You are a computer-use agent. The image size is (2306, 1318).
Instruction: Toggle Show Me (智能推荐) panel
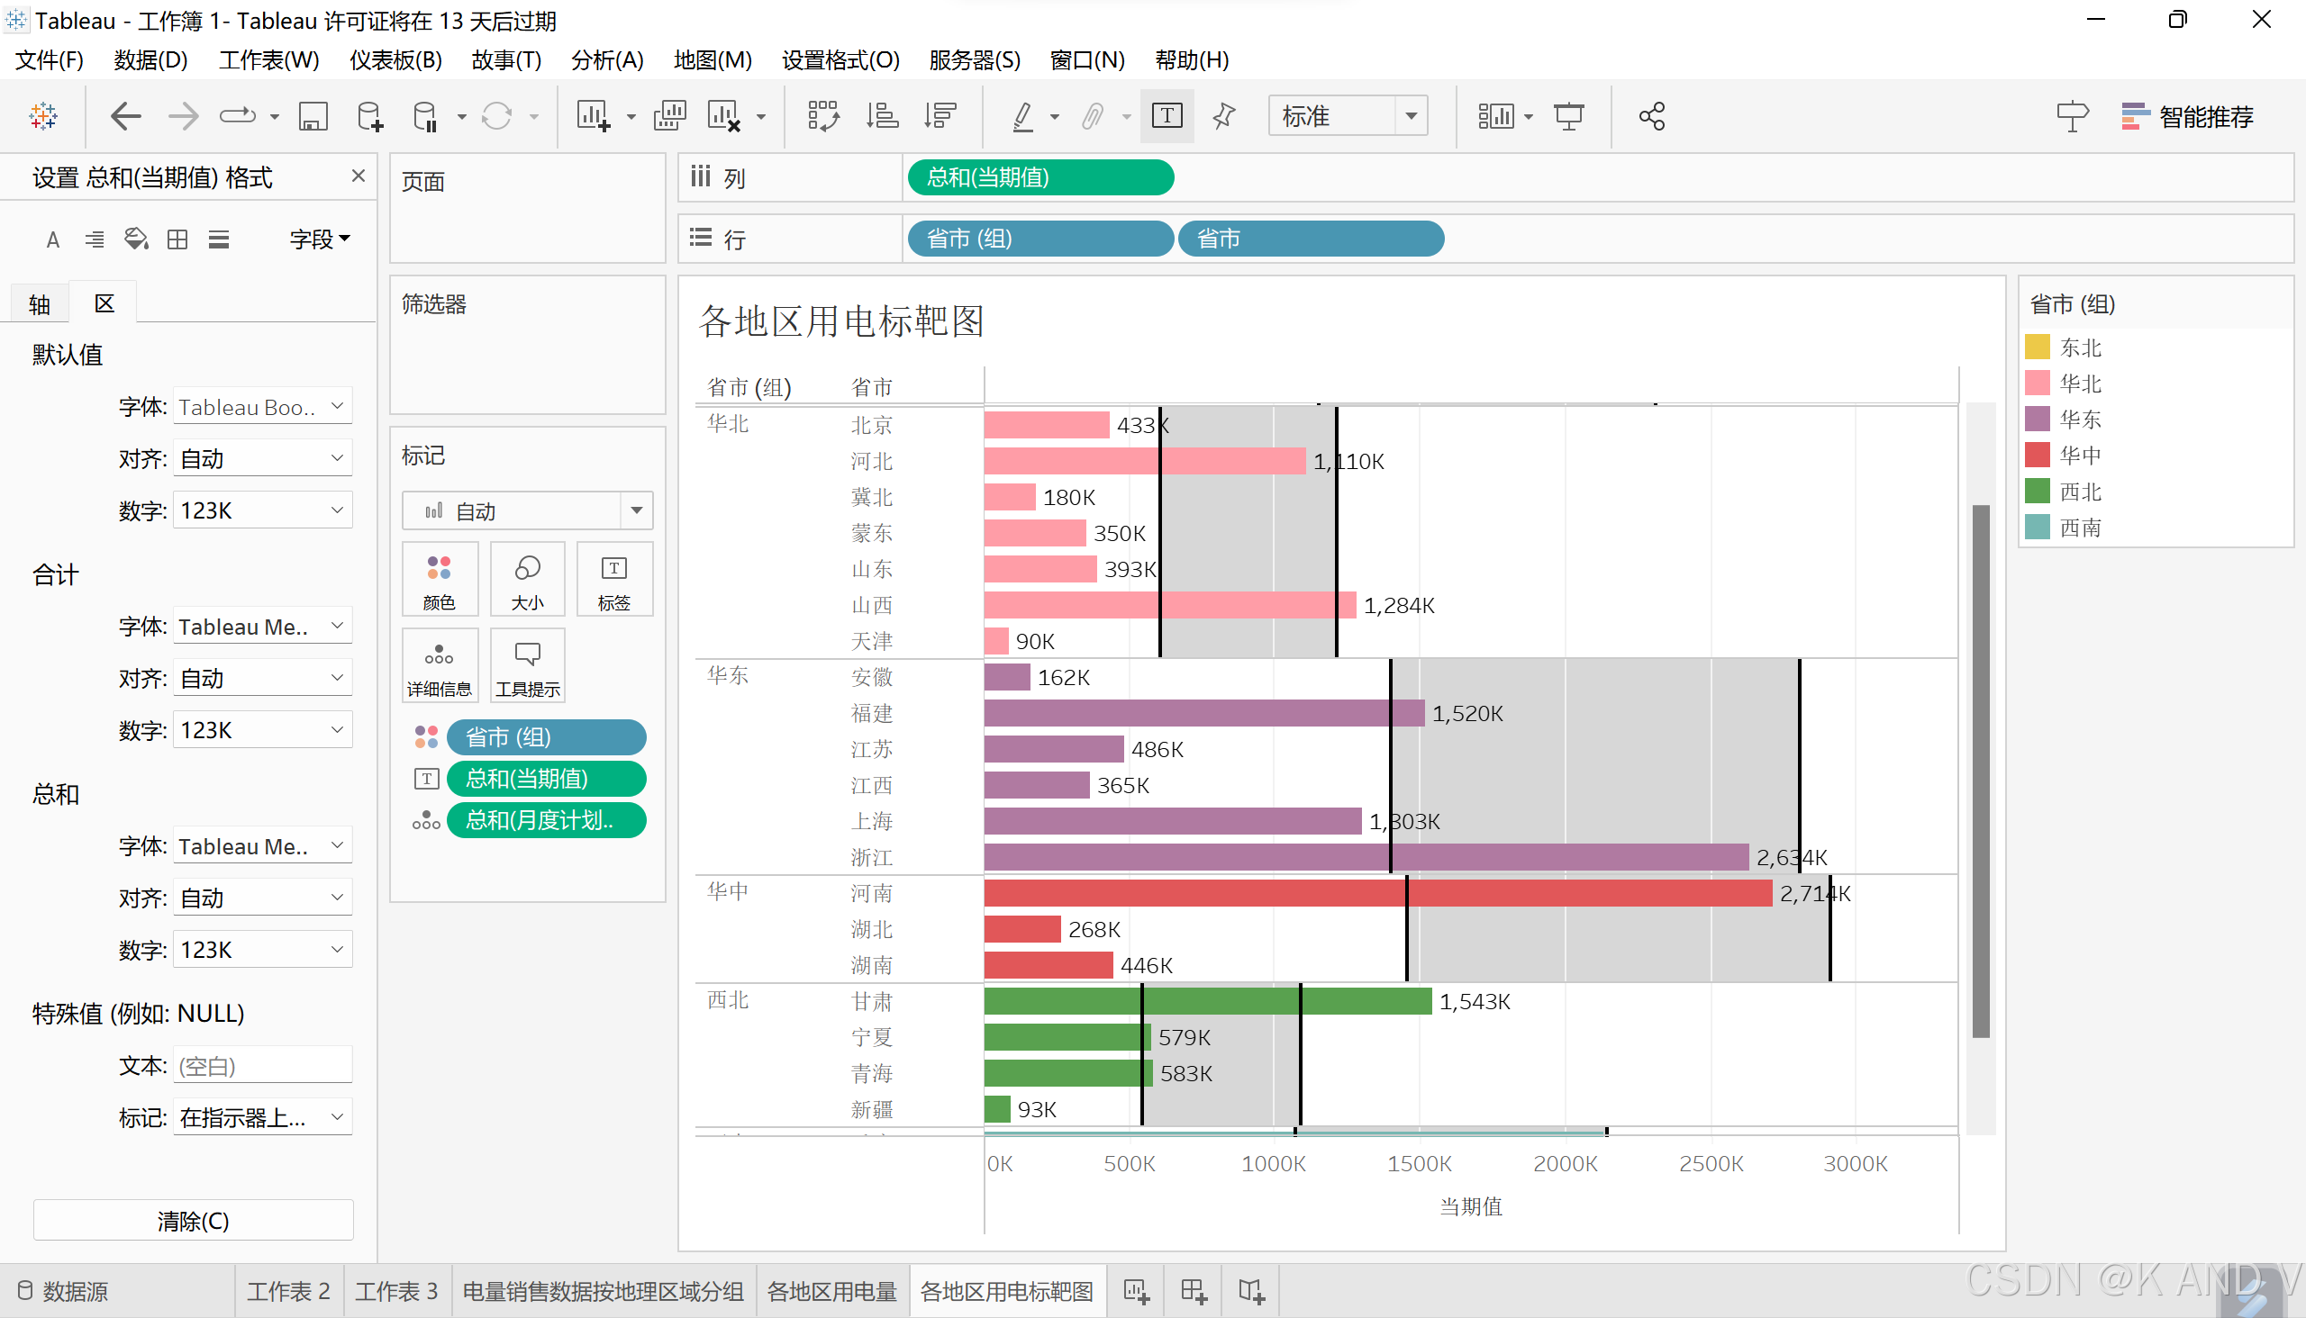click(x=2186, y=116)
